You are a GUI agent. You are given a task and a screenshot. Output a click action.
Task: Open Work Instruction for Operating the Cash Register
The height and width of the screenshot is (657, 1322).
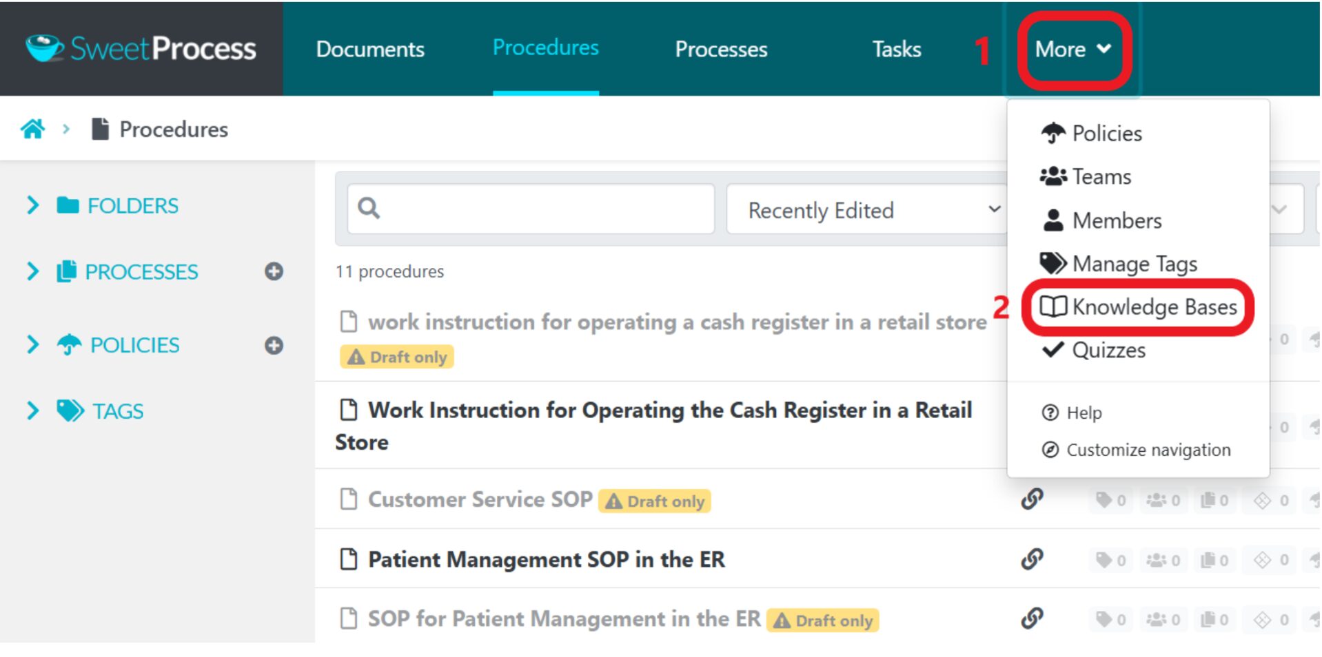point(653,426)
